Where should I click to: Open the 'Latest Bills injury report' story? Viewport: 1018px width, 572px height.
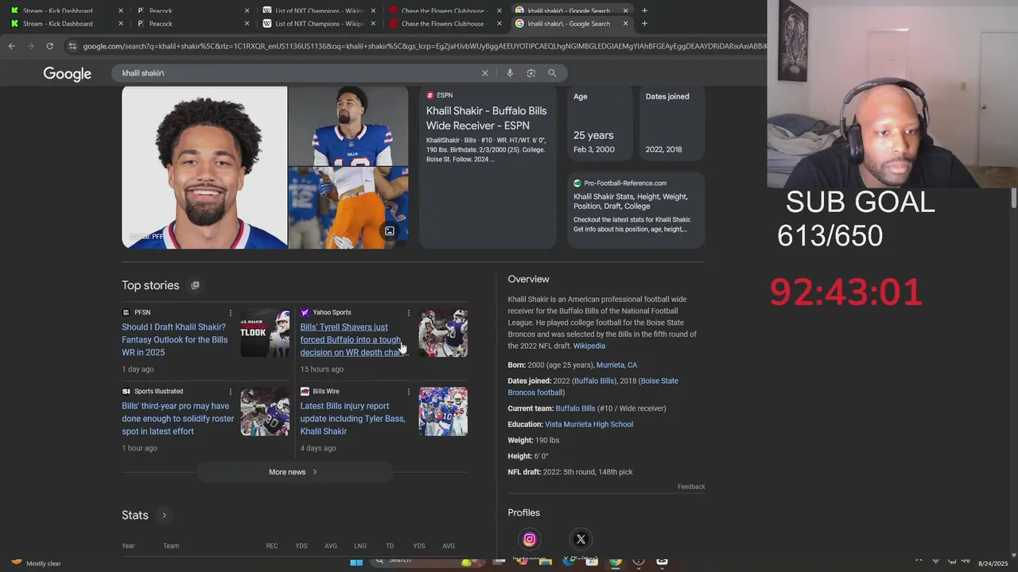[352, 419]
